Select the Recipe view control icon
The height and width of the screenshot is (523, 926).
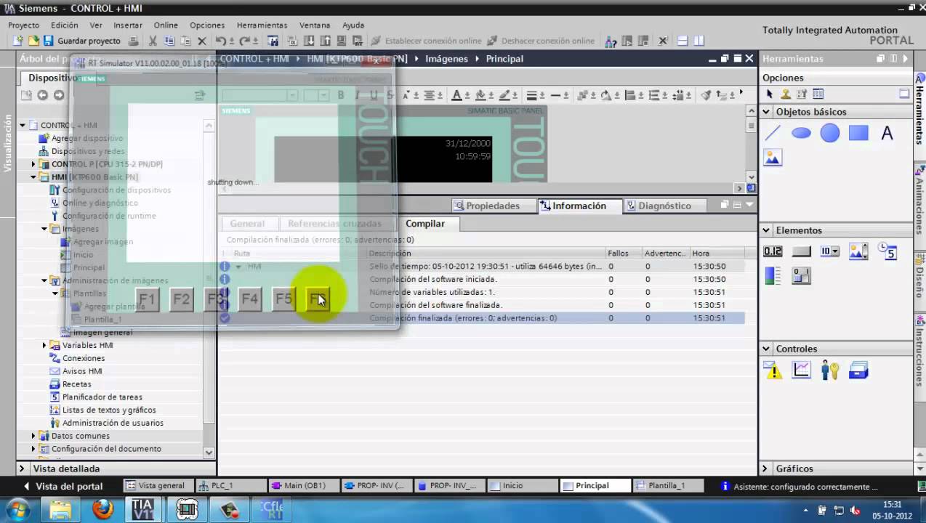[x=858, y=370]
